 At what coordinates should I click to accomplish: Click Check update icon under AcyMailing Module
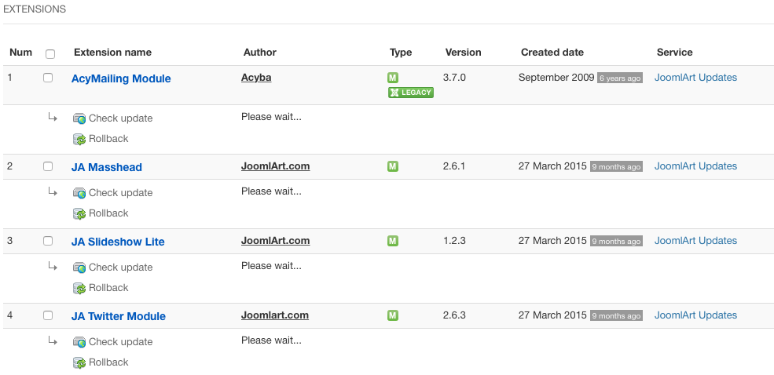79,118
